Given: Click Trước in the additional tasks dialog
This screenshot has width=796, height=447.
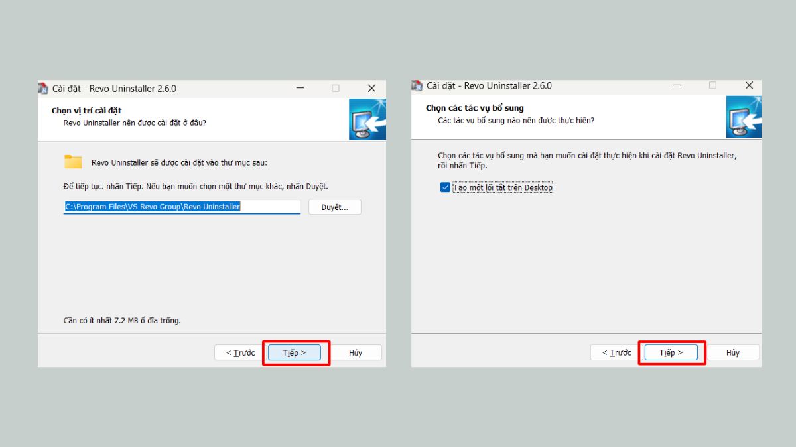Looking at the screenshot, I should tap(616, 353).
